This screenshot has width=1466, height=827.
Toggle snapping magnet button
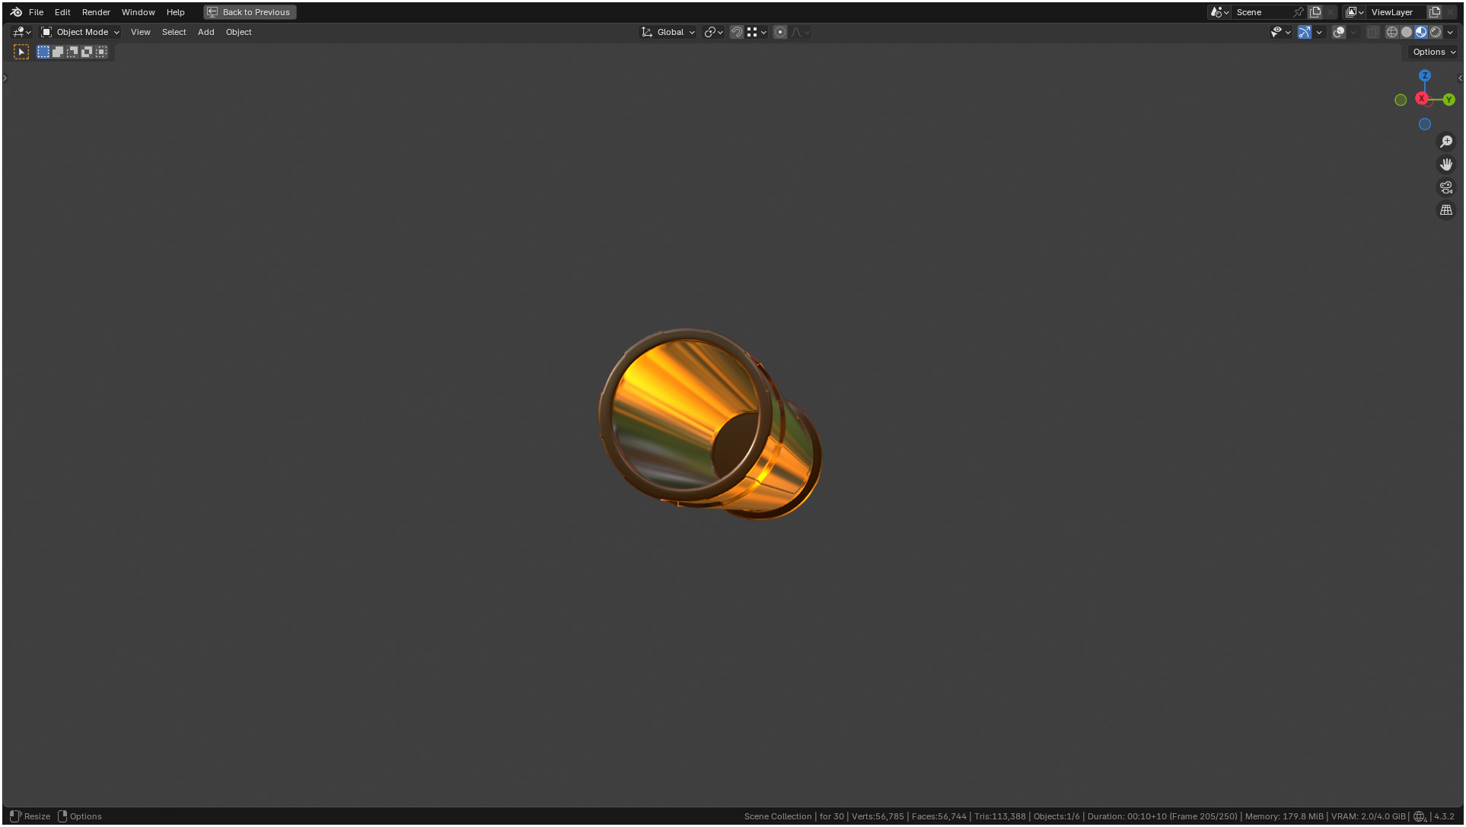[x=736, y=32]
